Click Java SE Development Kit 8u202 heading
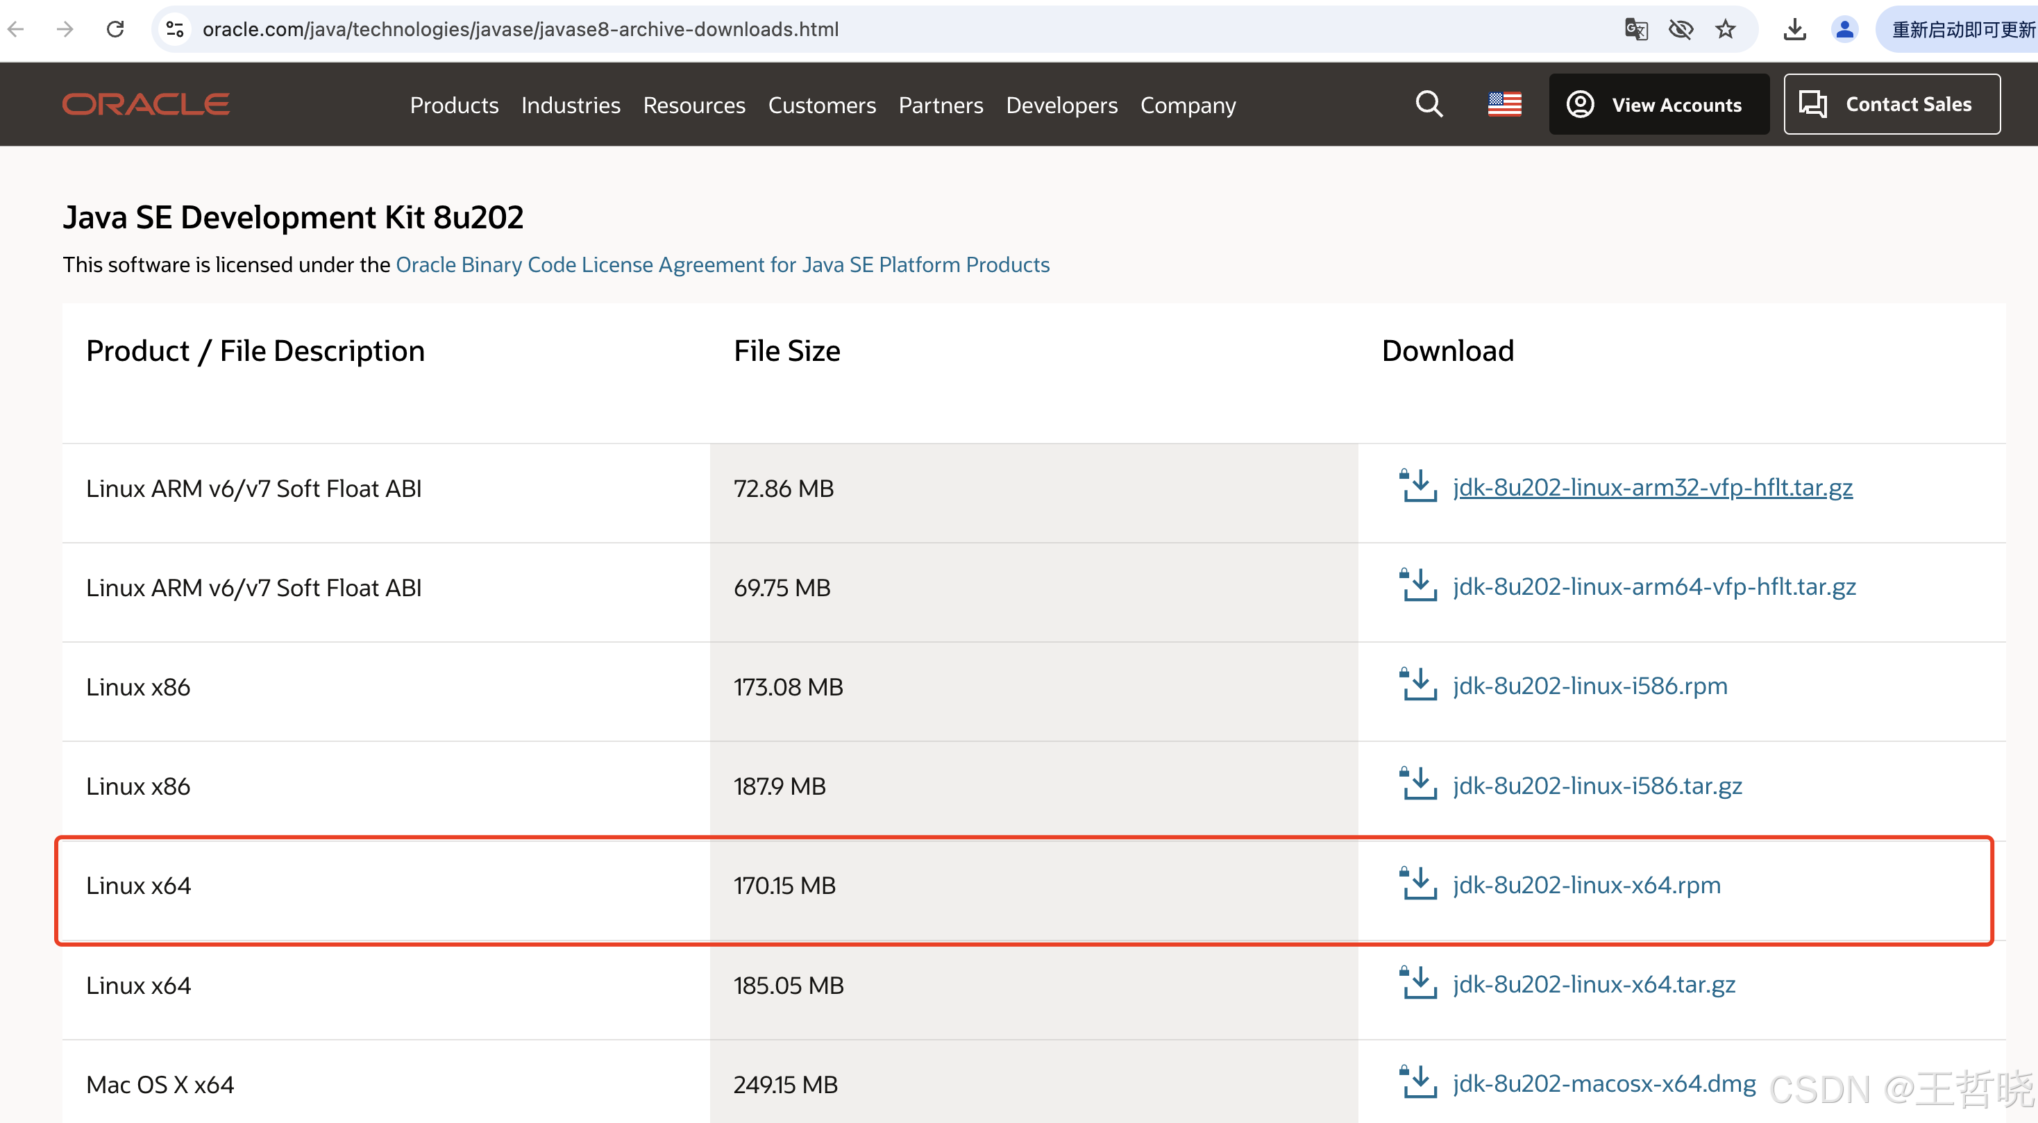Screen dimensions: 2038x1123 tap(293, 217)
